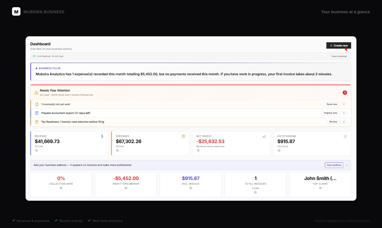Click the receipt icon on the Expenses card
The height and width of the screenshot is (228, 382).
point(183,136)
